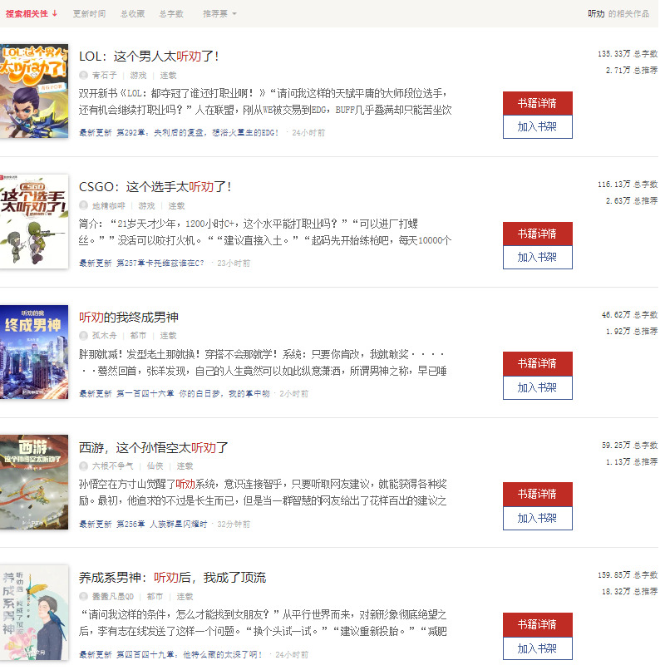Click author avatar icon beside 地精咖啡
Image resolution: width=665 pixels, height=670 pixels.
(83, 205)
